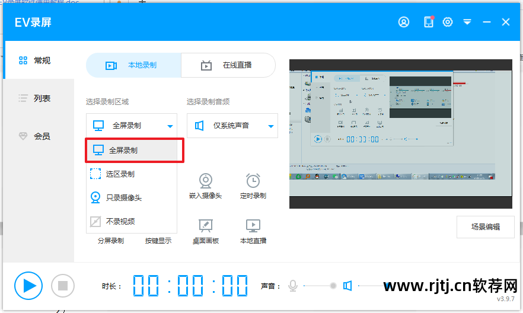The image size is (523, 313).
Task: Open the phone device icon in title bar
Action: (429, 22)
